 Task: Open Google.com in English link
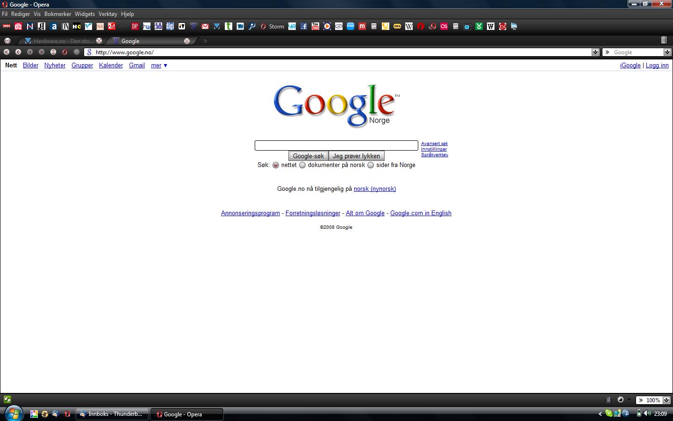click(x=421, y=213)
